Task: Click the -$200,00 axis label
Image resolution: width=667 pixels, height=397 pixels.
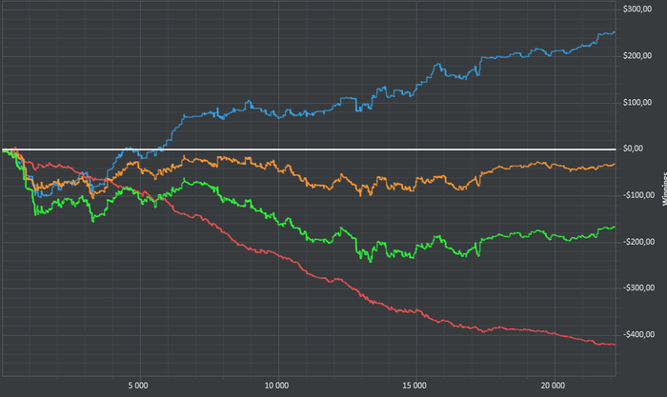Action: (638, 242)
